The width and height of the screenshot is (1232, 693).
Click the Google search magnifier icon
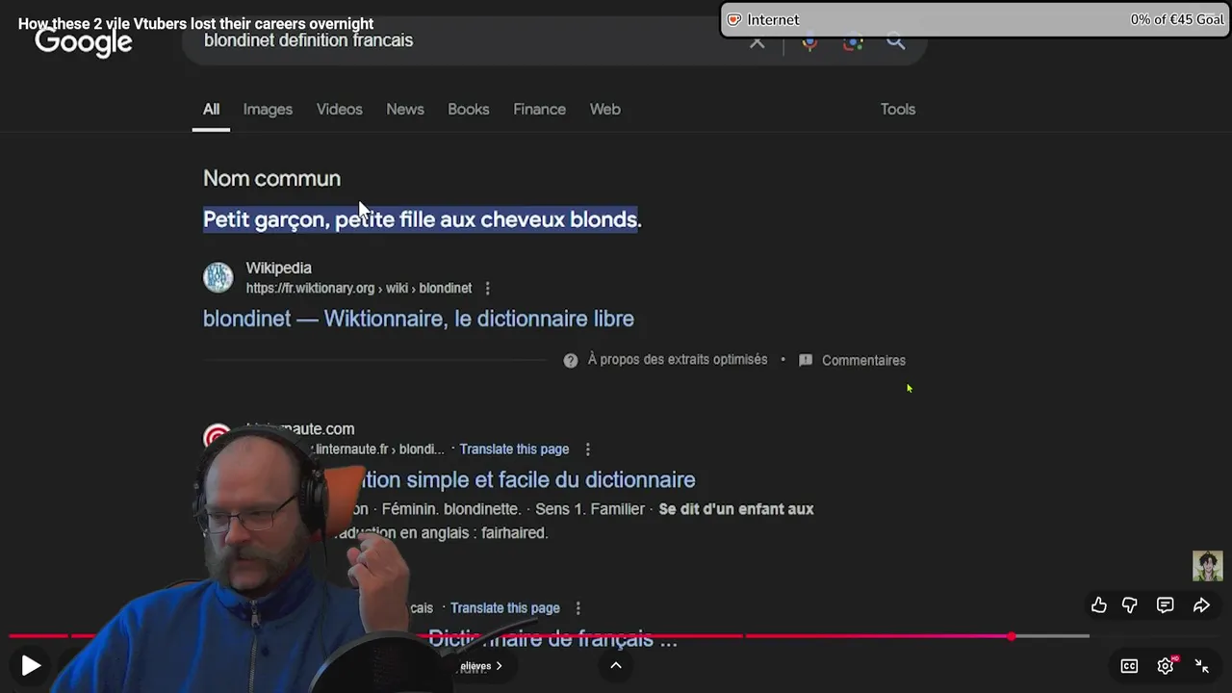[x=896, y=41]
